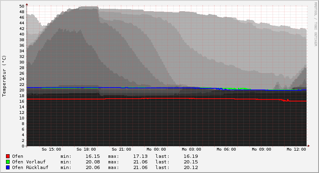Click the y-axis arrowhead at the top
Viewport: 319px width, 173px height.
tap(27, 5)
